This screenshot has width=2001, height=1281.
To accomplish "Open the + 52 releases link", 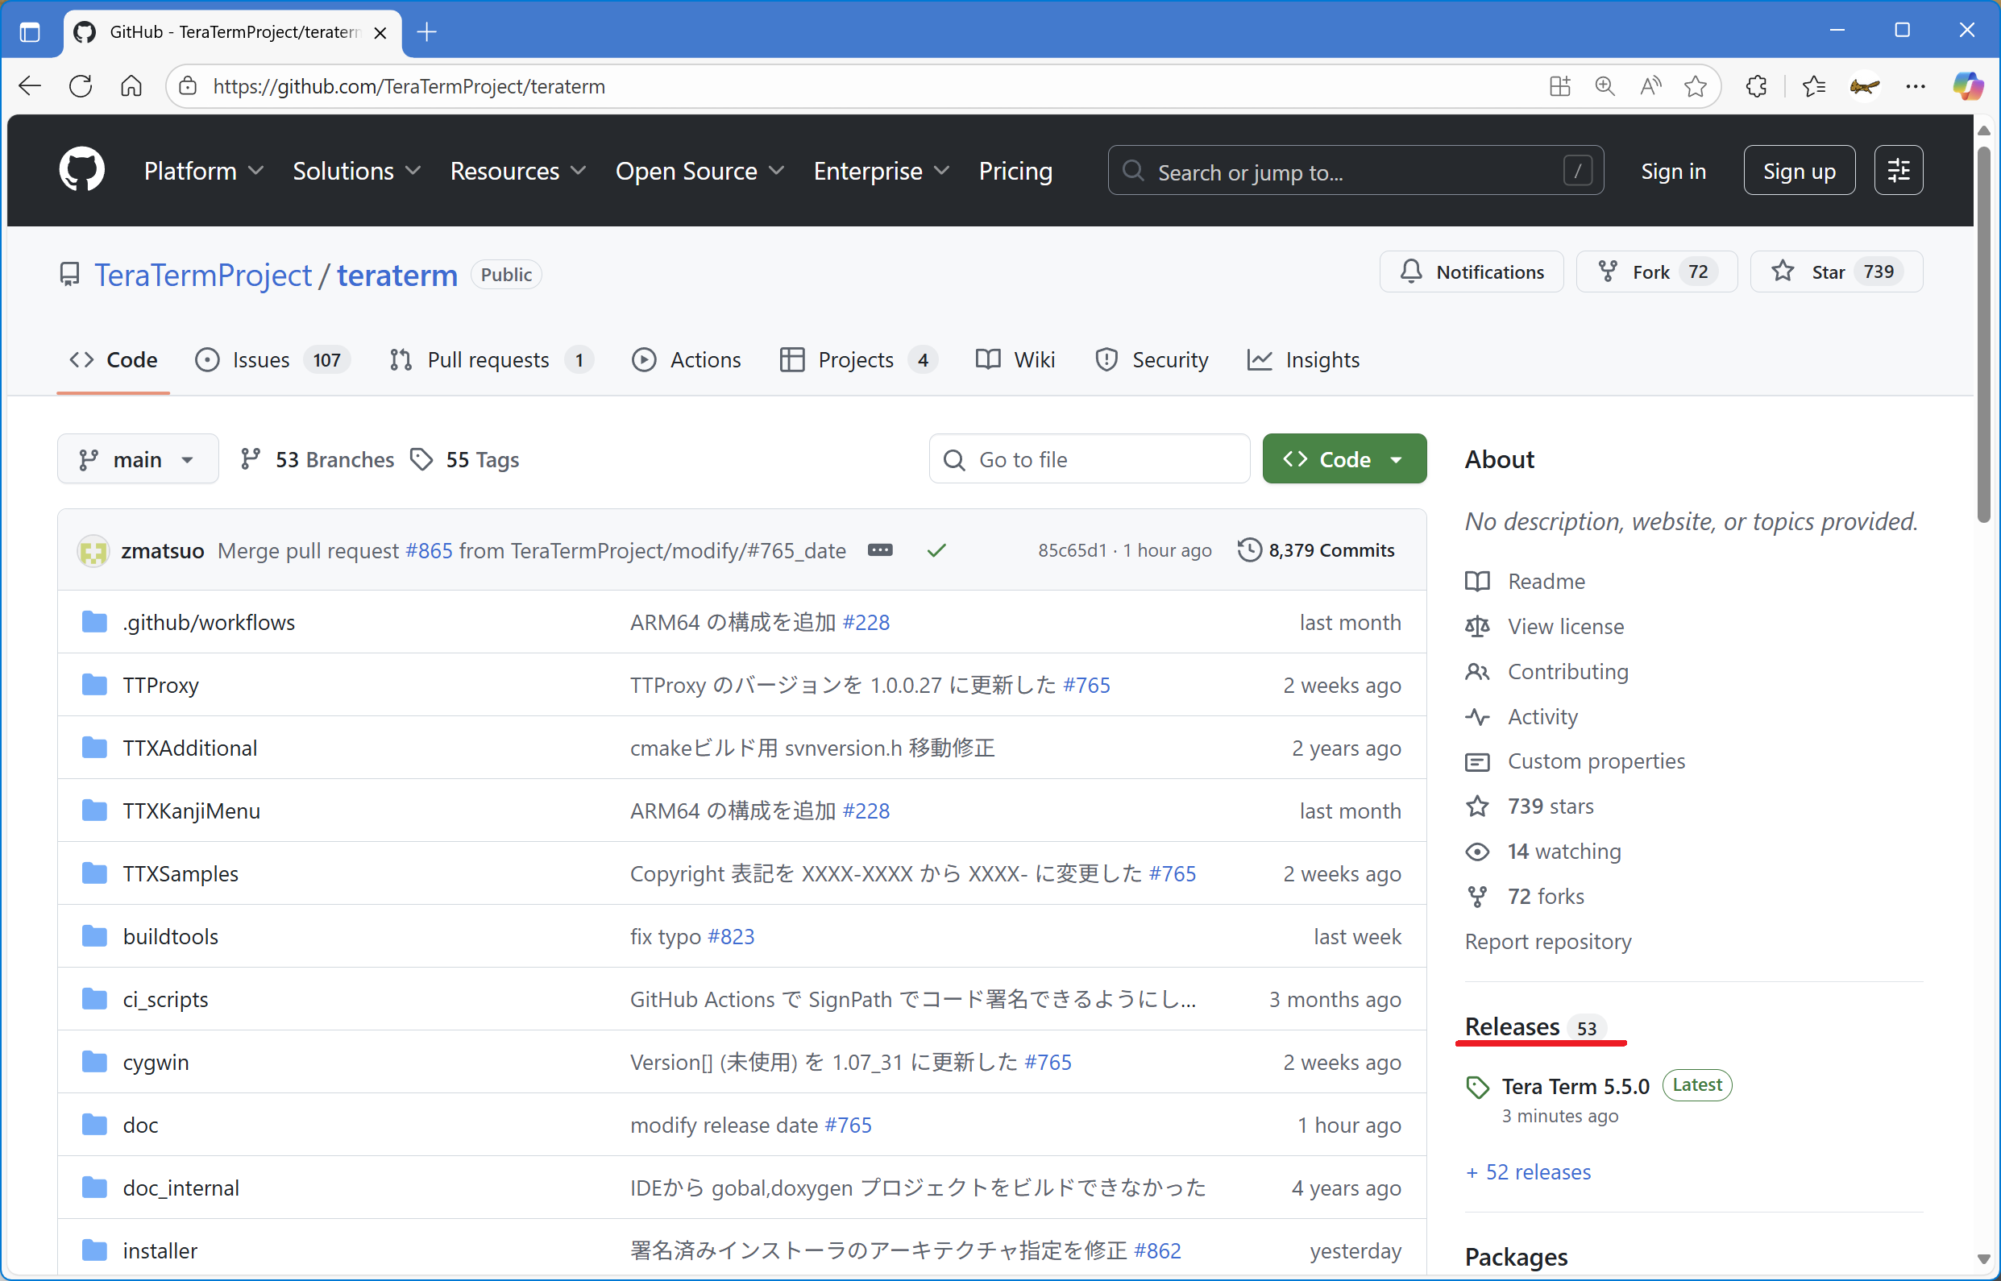I will point(1529,1172).
